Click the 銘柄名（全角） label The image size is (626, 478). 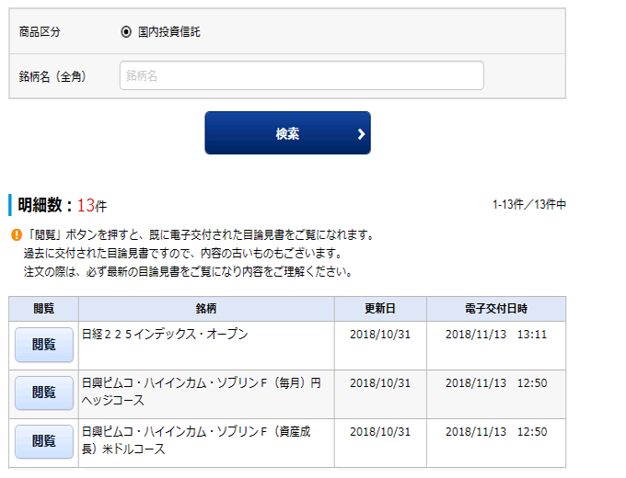coord(52,76)
